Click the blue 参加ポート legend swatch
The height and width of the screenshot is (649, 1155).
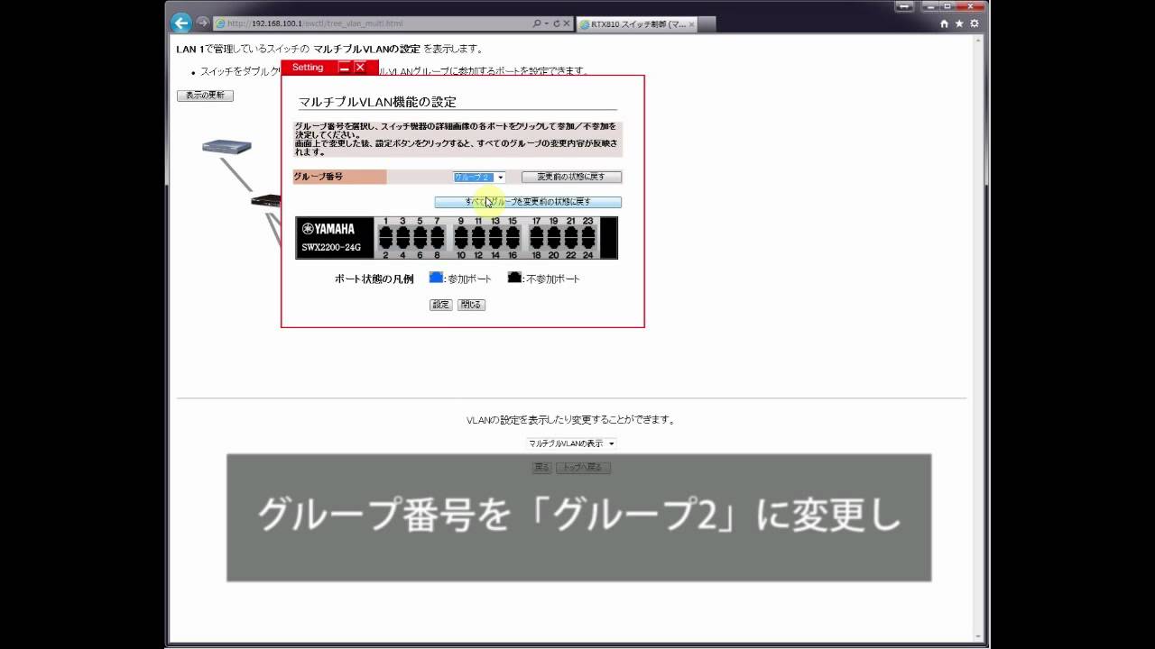(436, 279)
